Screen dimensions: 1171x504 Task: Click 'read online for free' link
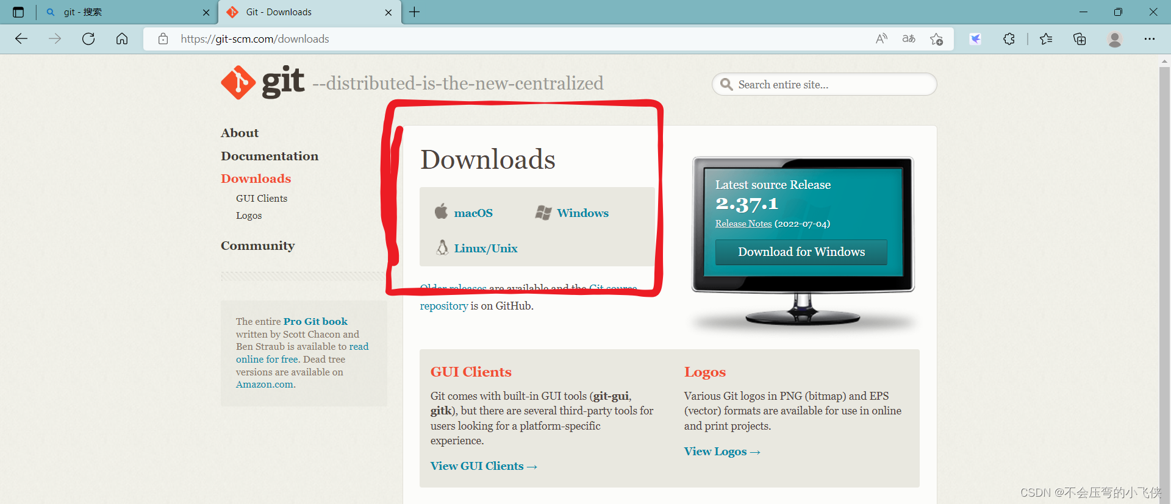coord(303,353)
